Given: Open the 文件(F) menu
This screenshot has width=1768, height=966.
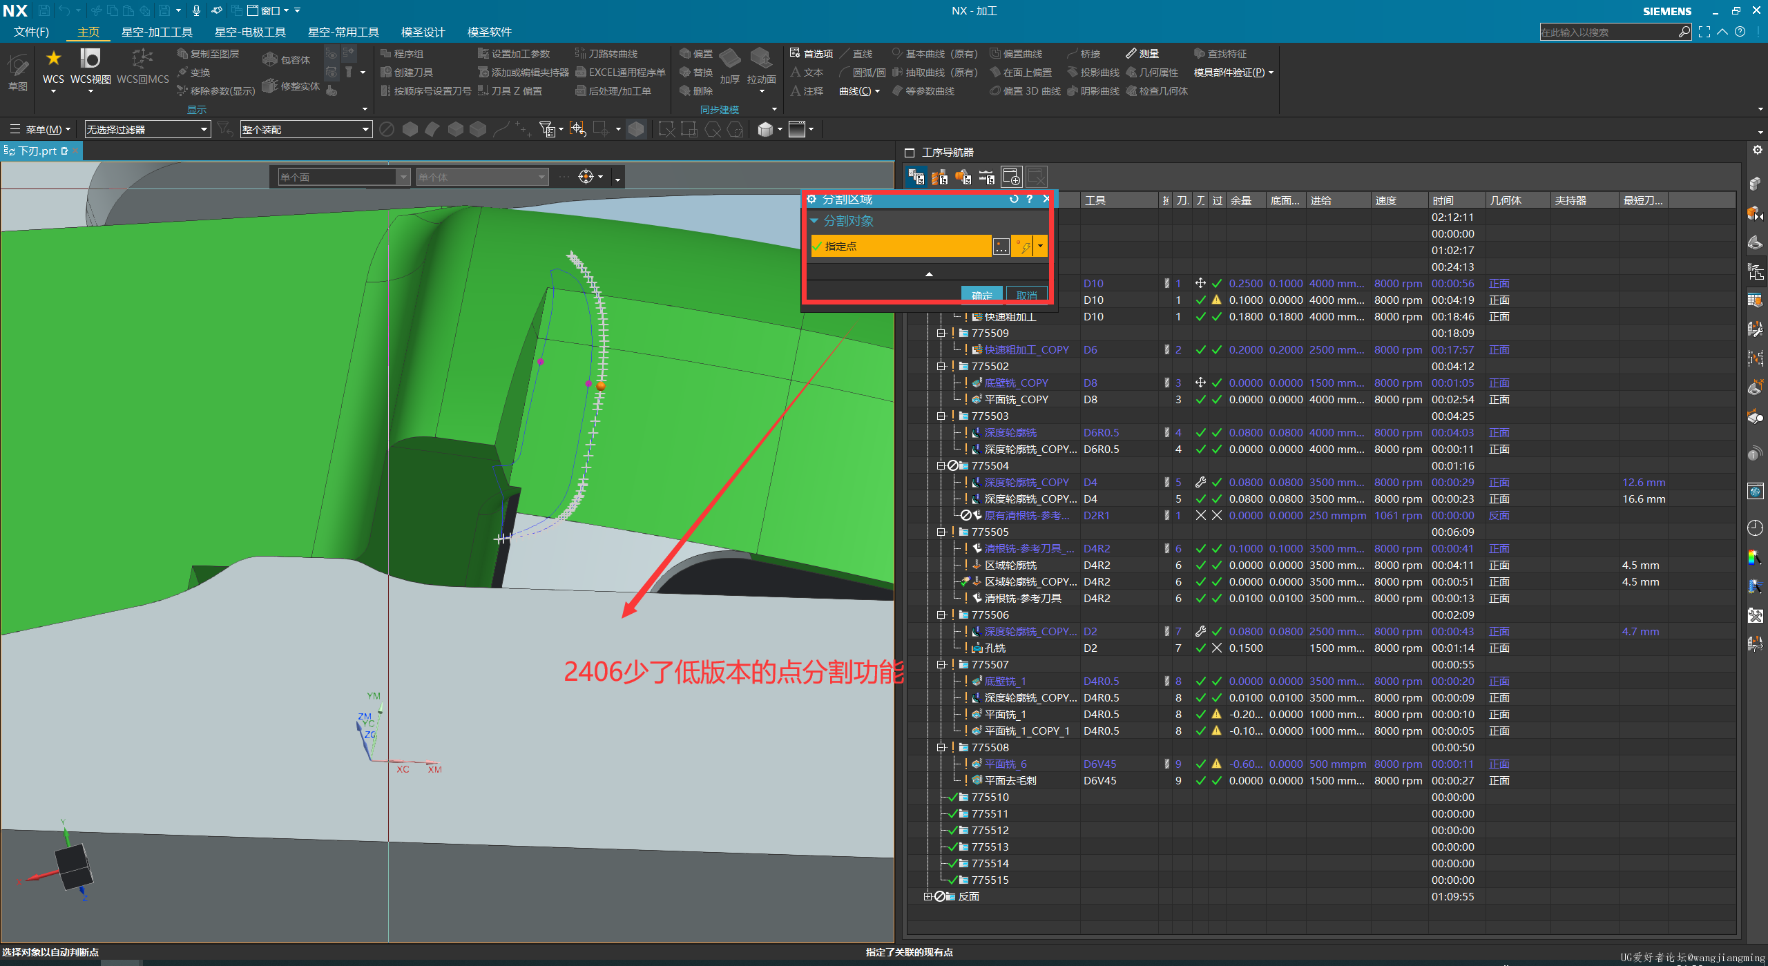Looking at the screenshot, I should coord(32,32).
